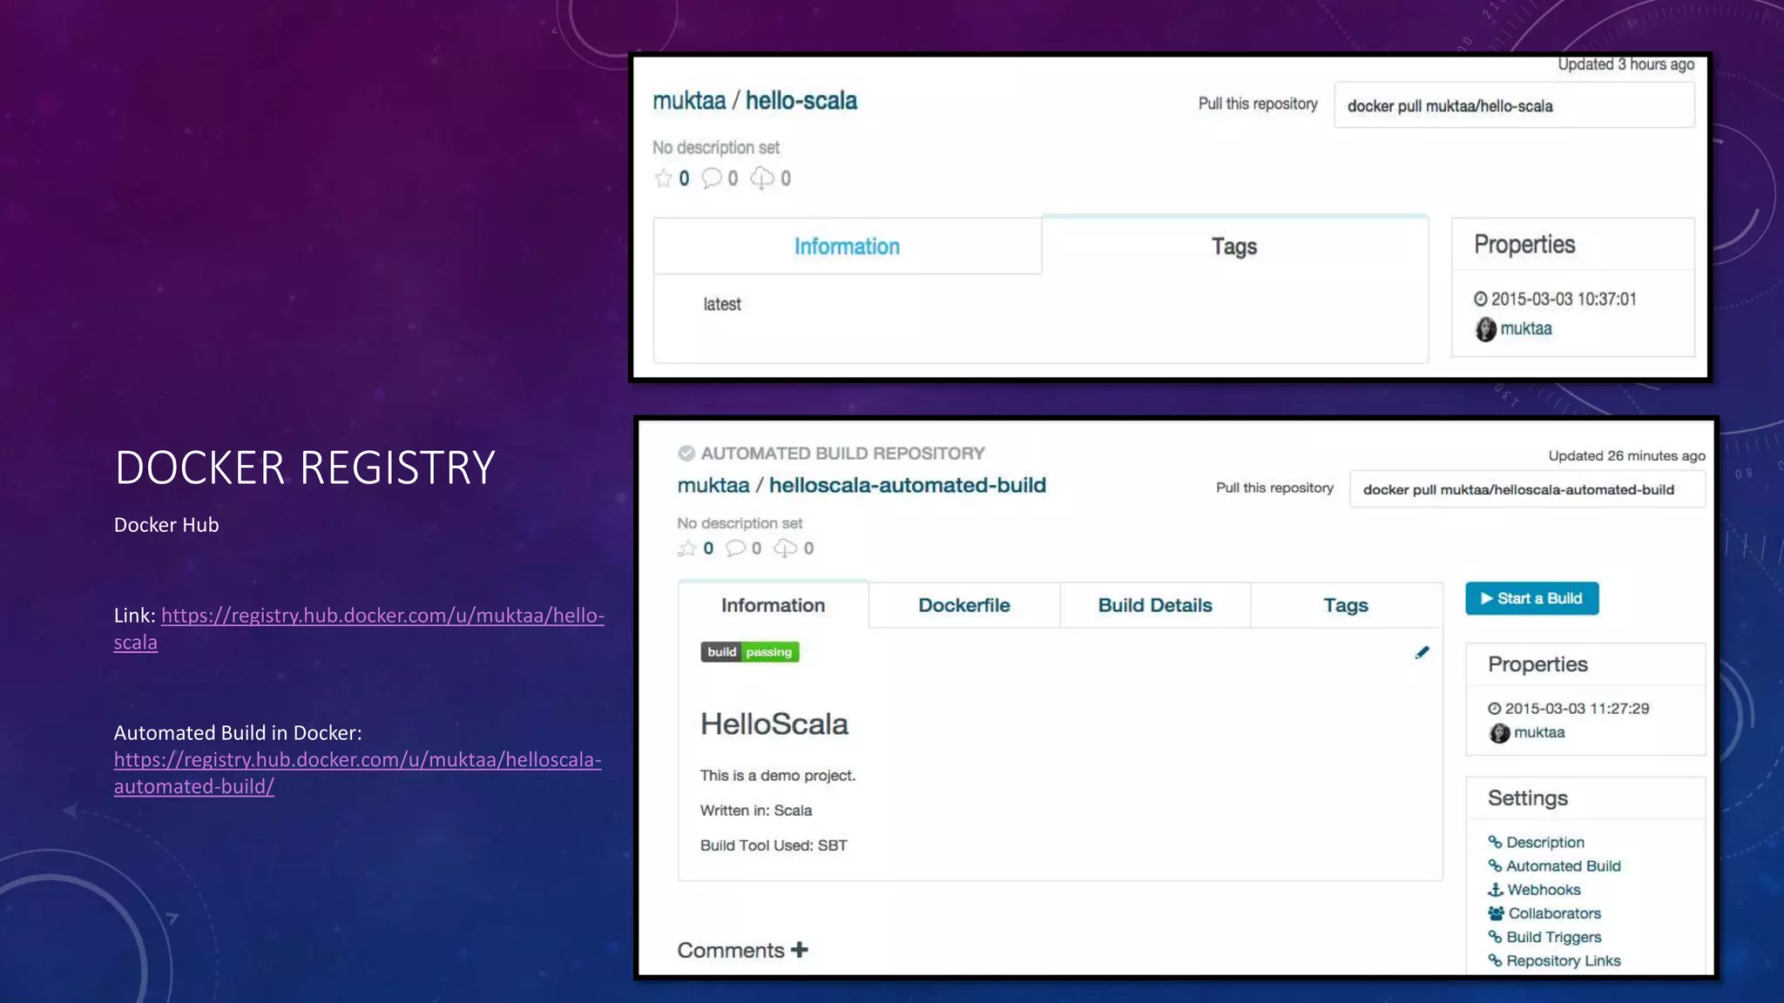Screen dimensions: 1784x1003
Task: Click the Comments heading
Action: click(731, 950)
